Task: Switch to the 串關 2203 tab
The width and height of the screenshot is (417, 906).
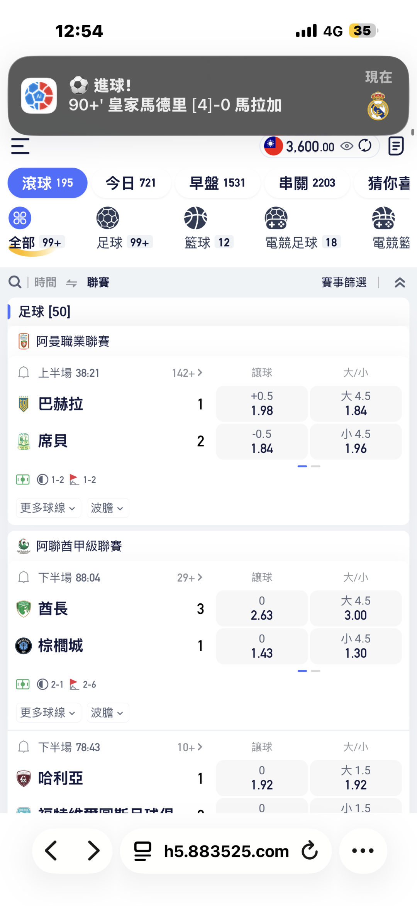Action: (307, 183)
